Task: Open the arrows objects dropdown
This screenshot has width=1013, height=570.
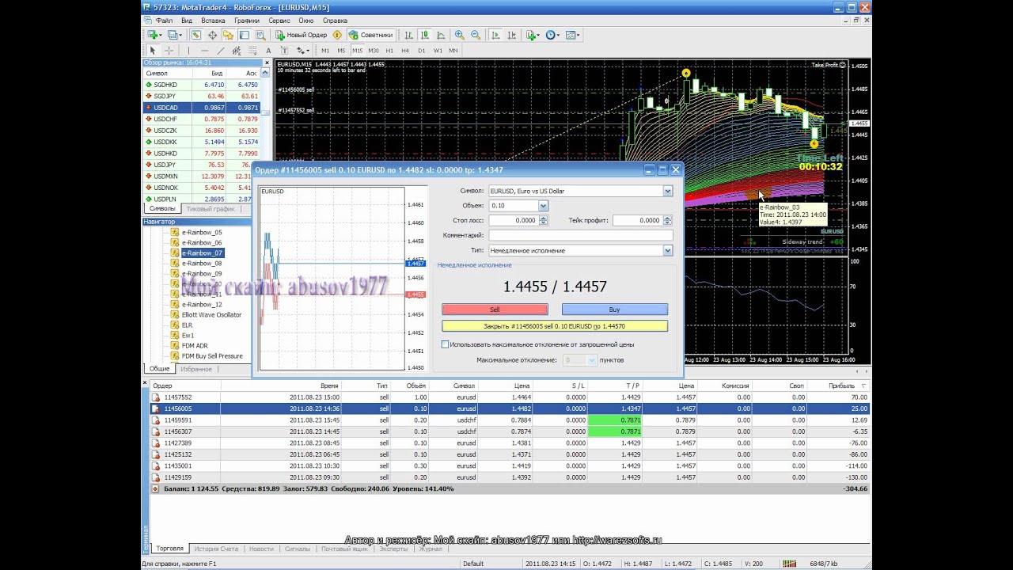Action: (x=303, y=51)
